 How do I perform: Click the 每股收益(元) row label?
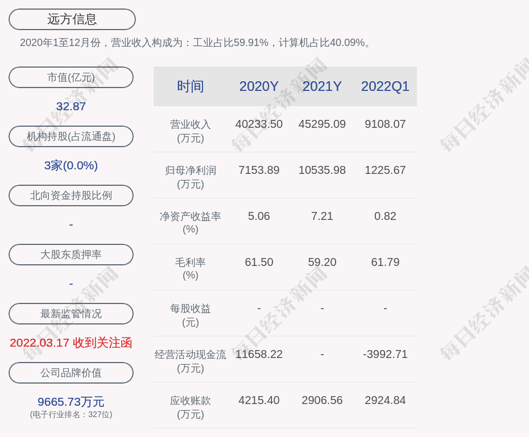191,315
